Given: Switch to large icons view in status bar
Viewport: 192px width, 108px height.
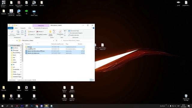Looking at the screenshot, I should point(93,80).
